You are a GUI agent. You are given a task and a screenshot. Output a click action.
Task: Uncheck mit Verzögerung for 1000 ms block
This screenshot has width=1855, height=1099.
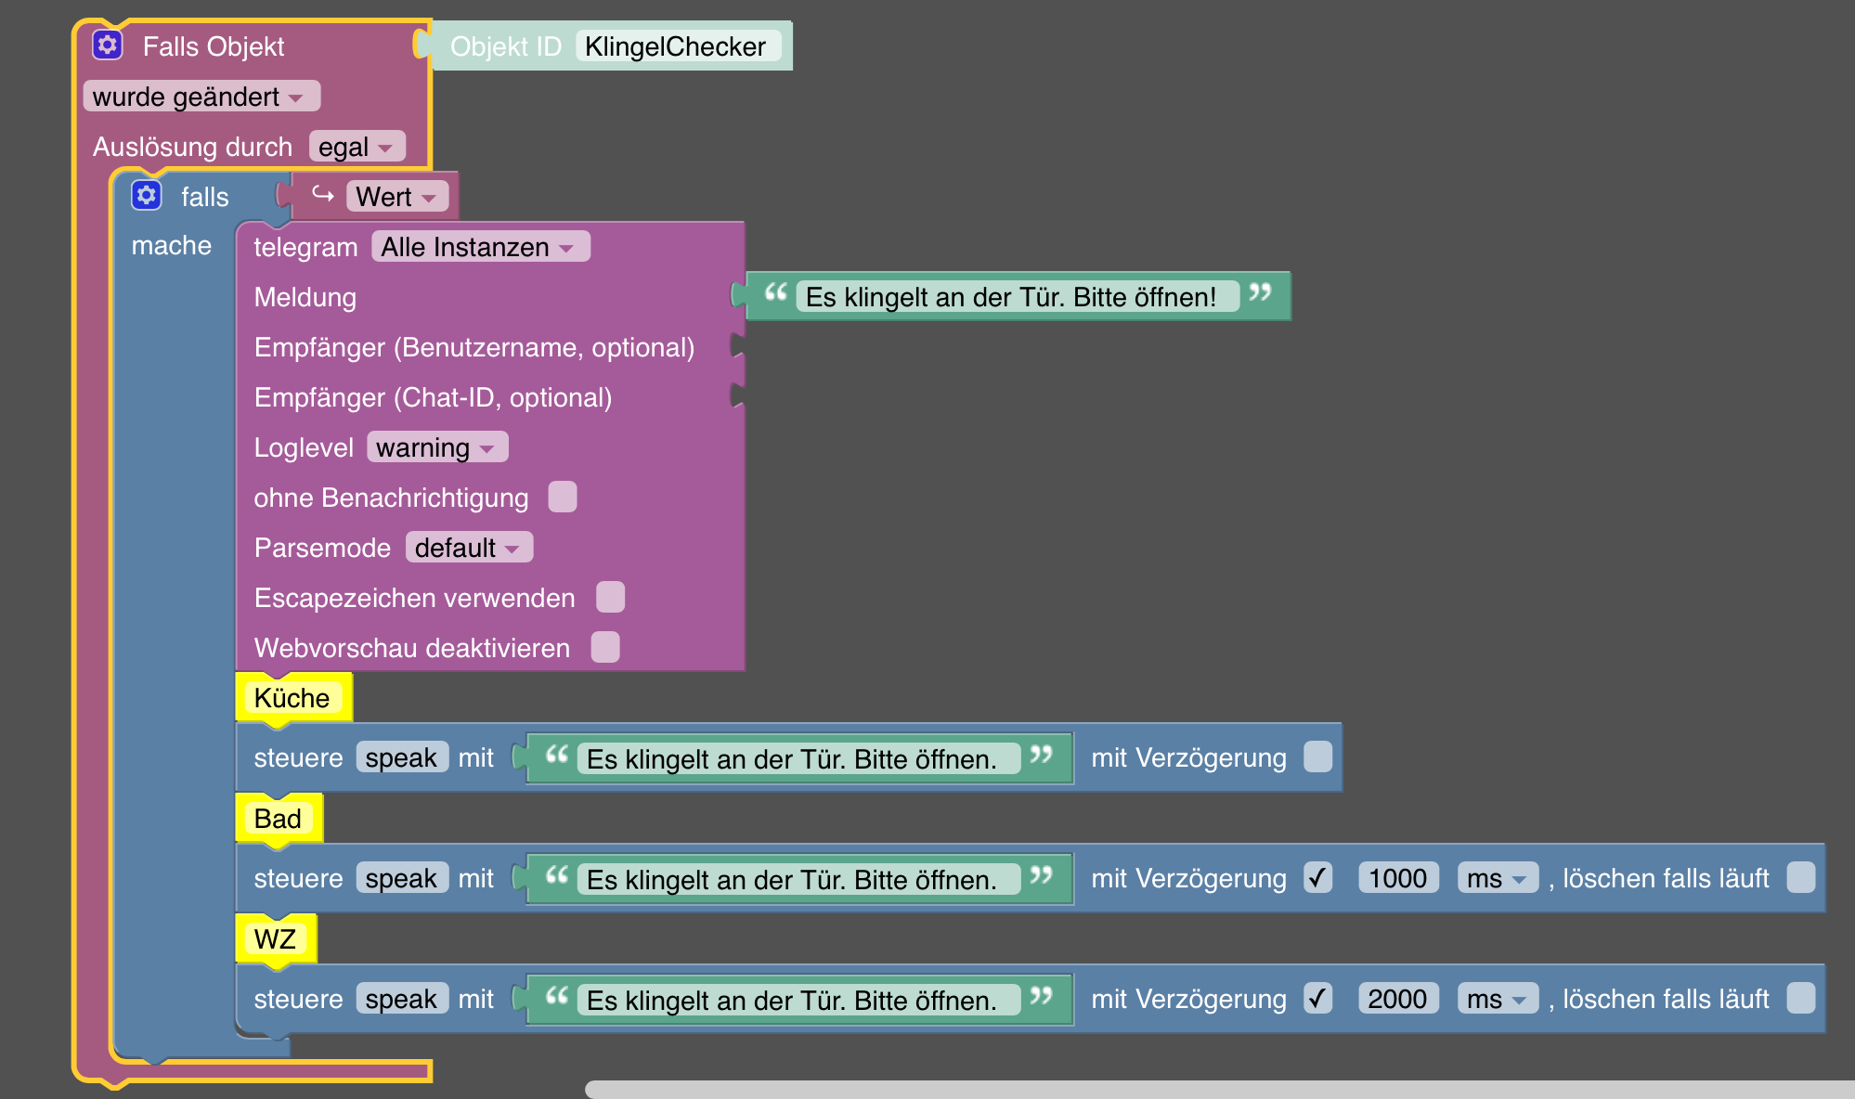point(1317,877)
